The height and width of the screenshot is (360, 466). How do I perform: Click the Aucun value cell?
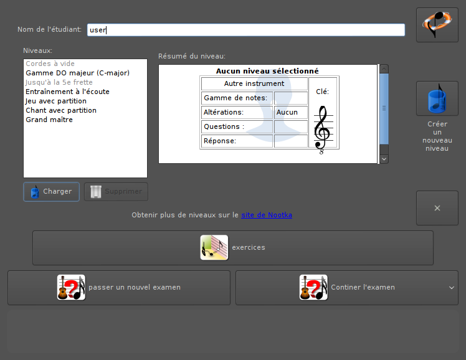click(x=291, y=112)
